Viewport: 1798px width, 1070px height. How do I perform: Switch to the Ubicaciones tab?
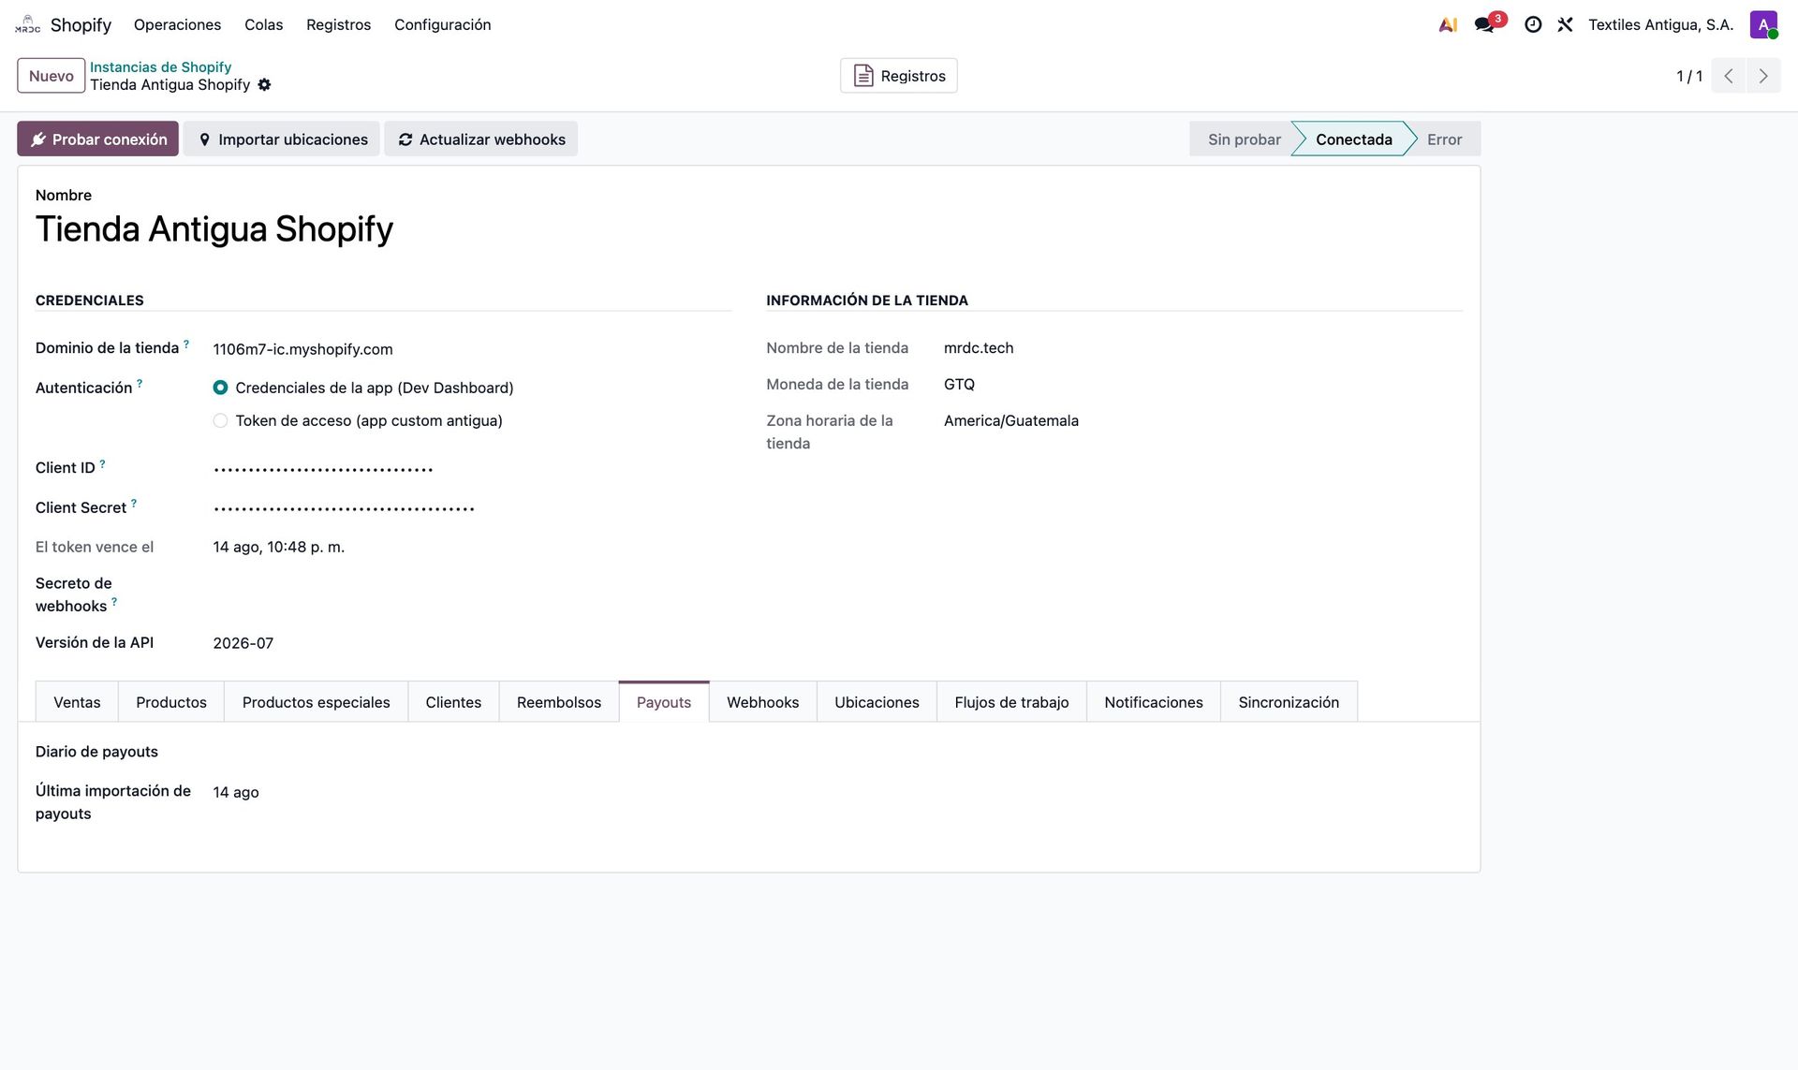[877, 702]
